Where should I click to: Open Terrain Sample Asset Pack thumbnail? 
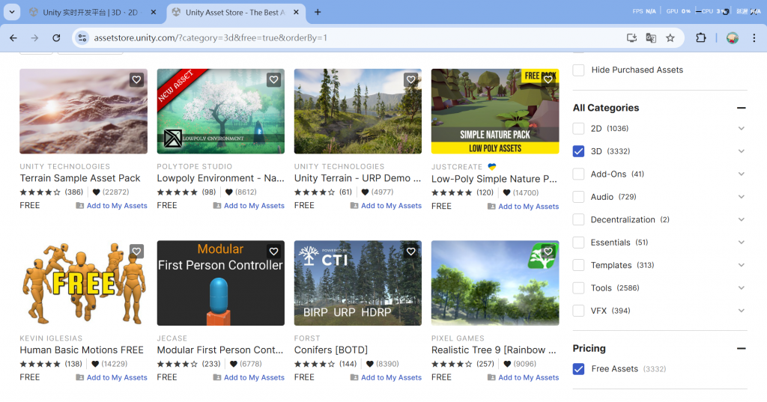83,112
